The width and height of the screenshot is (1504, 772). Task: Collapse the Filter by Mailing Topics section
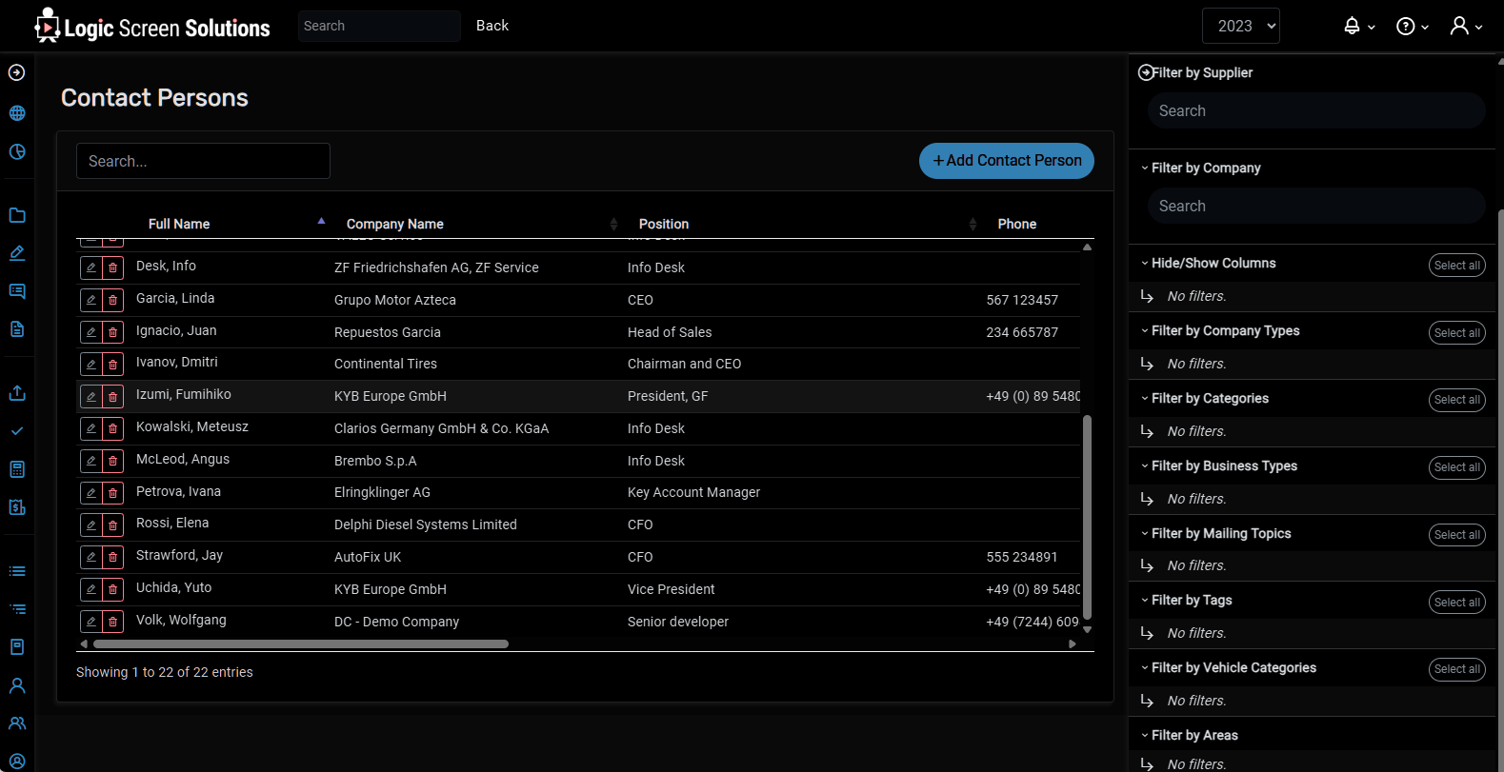click(x=1216, y=533)
